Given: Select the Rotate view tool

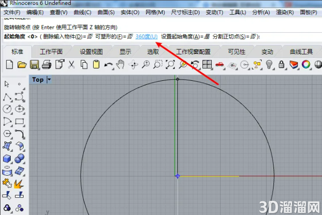Looking at the screenshot, I should coord(133,65).
